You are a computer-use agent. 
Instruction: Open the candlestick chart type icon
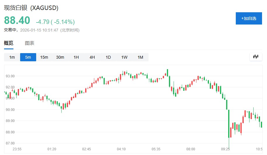pos(256,57)
